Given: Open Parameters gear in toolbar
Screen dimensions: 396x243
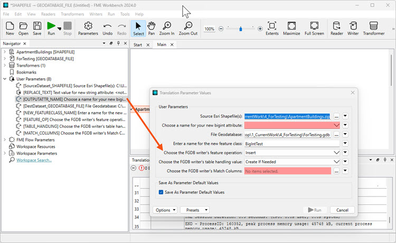Looking at the screenshot, I should click(x=88, y=29).
